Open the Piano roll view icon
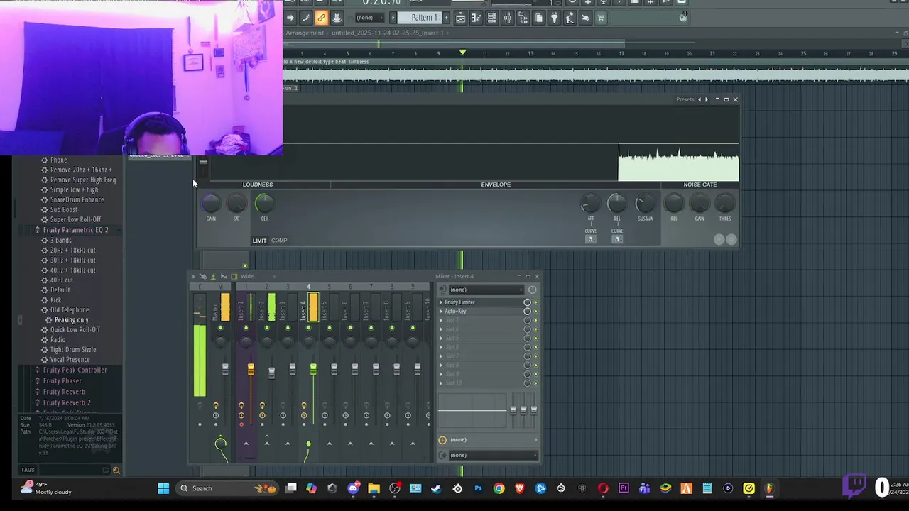The height and width of the screenshot is (511, 909). tap(477, 18)
